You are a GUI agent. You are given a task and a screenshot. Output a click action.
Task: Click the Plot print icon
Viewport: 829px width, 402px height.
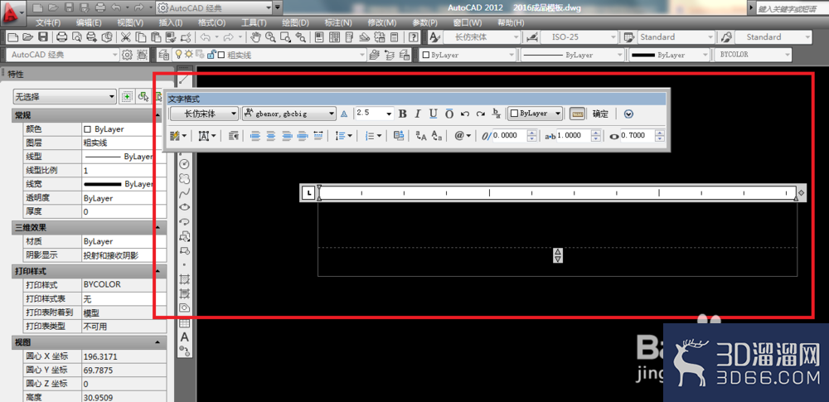click(x=62, y=37)
